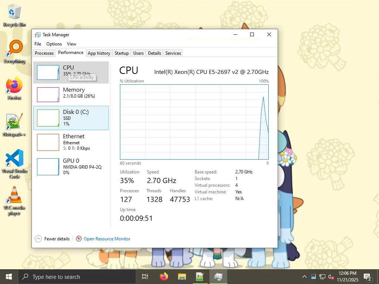Switch to Notepad++ on the taskbar
The width and height of the screenshot is (379, 284).
tap(200, 277)
